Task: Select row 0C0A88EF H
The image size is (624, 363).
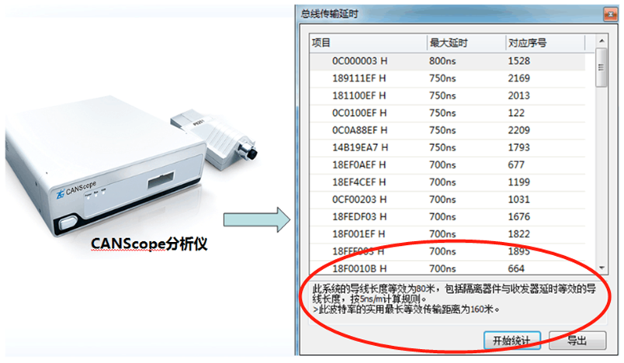Action: (x=448, y=130)
